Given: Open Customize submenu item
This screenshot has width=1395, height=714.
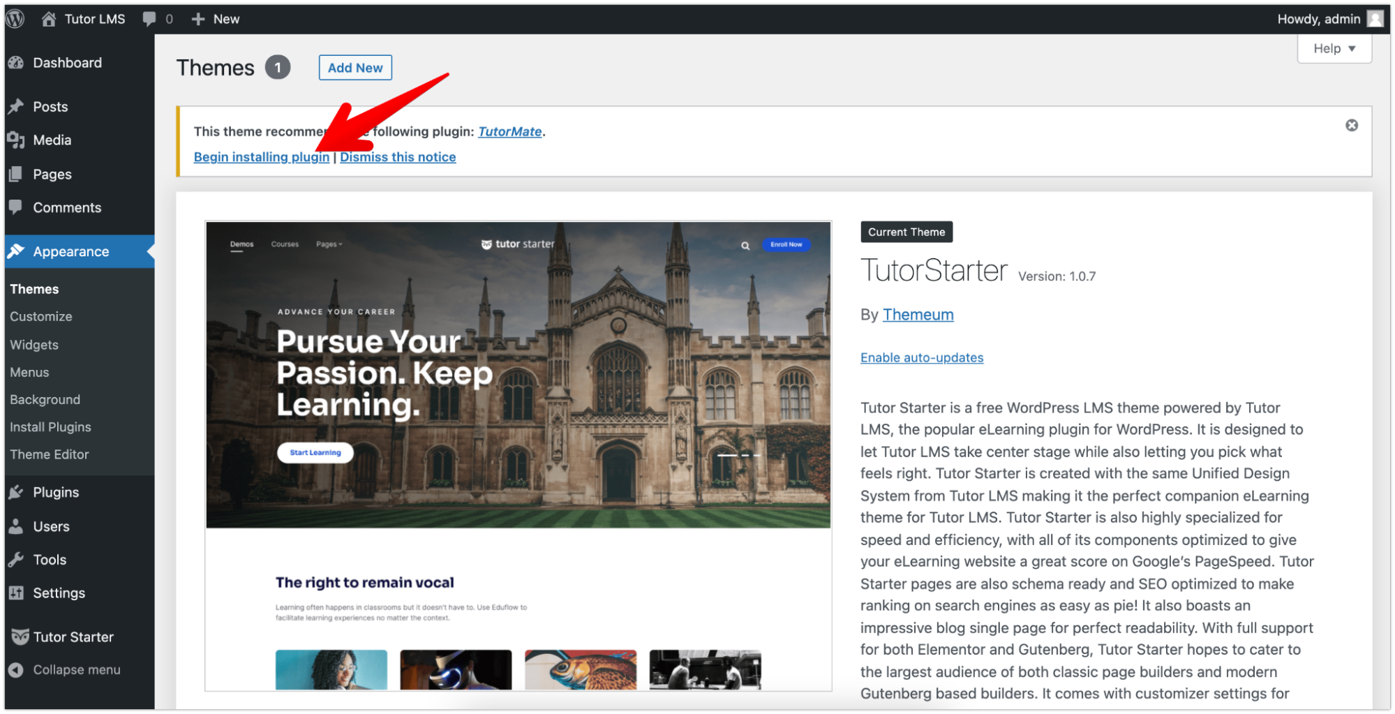Looking at the screenshot, I should tap(41, 317).
